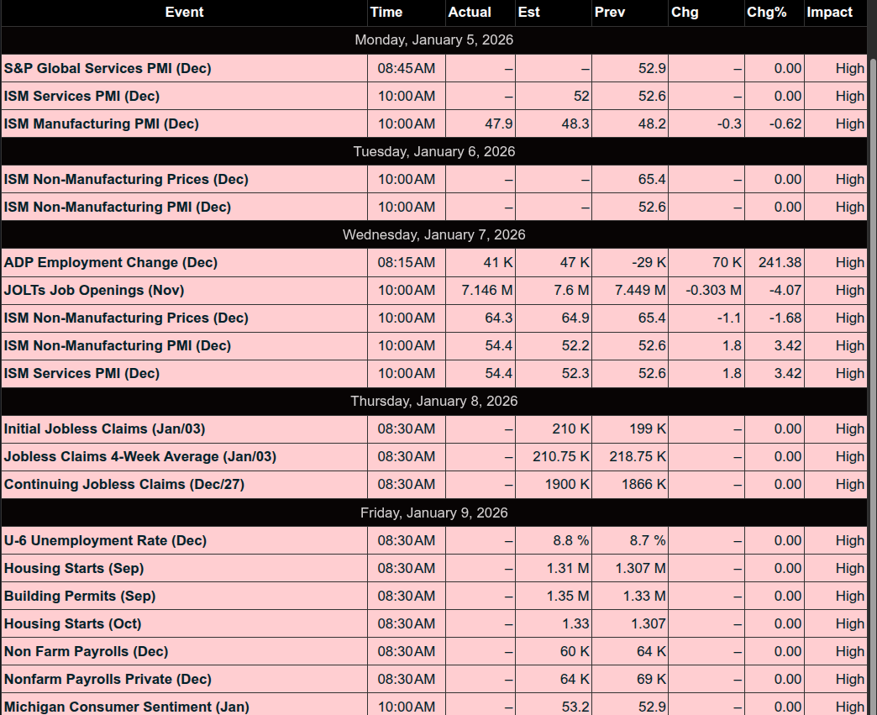Sort by the Time column header
Viewport: 877px width, 715px height.
386,12
